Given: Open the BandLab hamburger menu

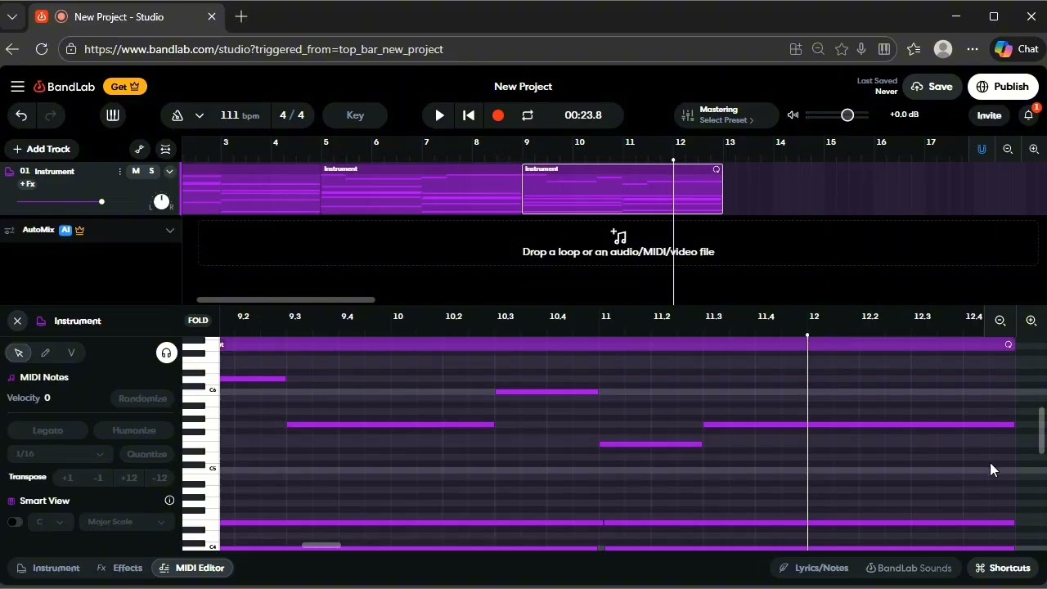Looking at the screenshot, I should click(17, 87).
